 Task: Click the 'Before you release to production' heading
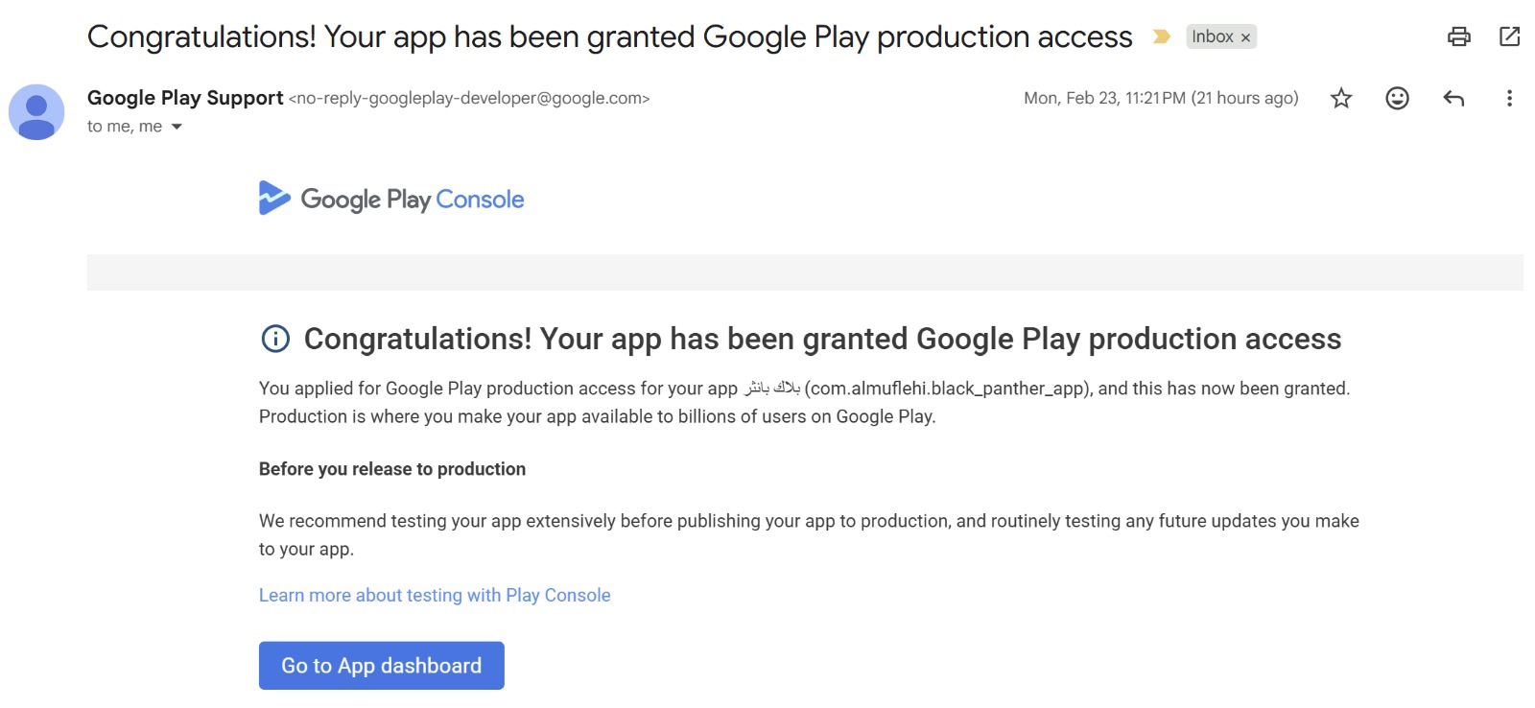(x=392, y=469)
